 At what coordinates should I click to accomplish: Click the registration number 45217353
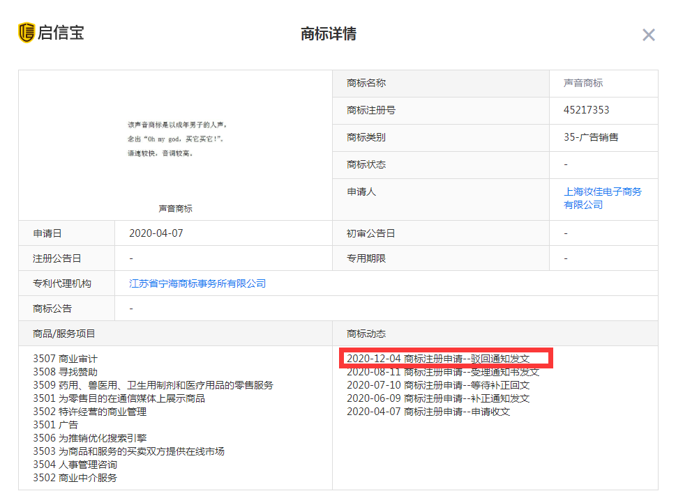point(587,110)
